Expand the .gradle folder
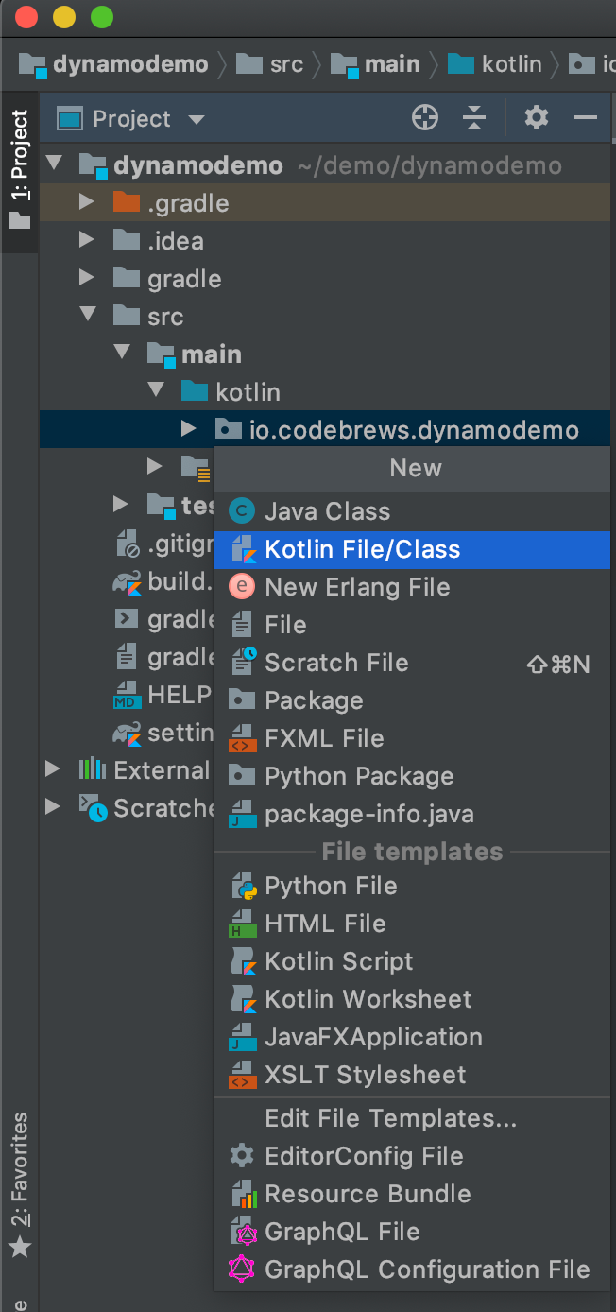The image size is (616, 1312). coord(87,202)
